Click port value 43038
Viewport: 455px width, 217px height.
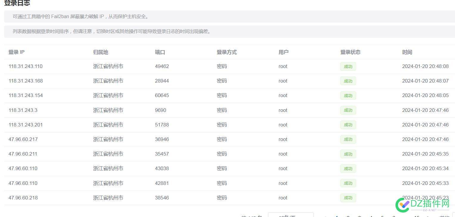point(162,169)
